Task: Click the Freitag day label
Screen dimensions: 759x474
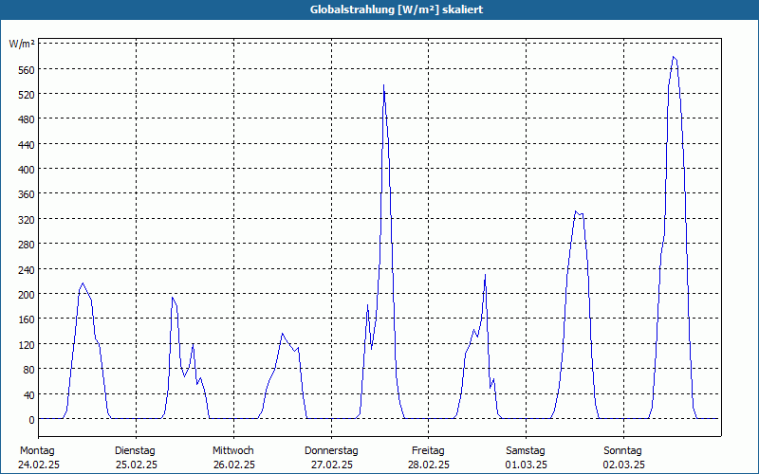Action: (x=429, y=451)
